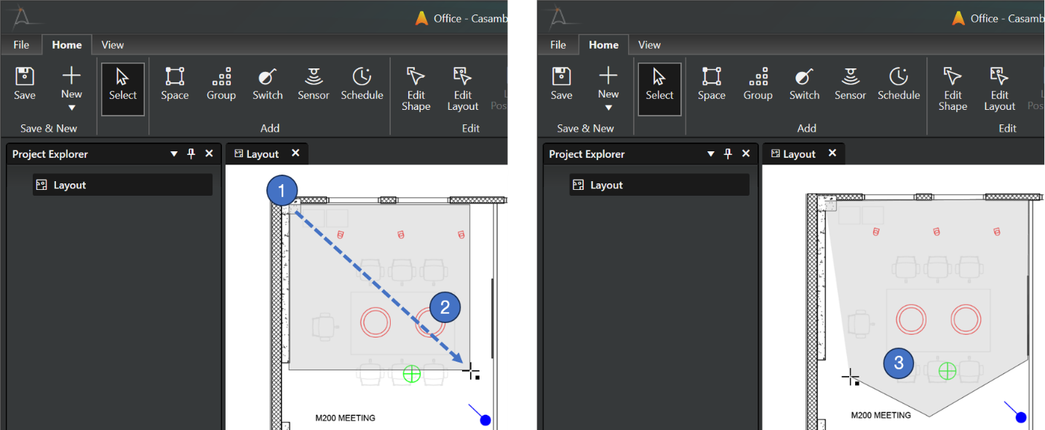
Task: Select the Space tool in left window
Action: [x=175, y=83]
